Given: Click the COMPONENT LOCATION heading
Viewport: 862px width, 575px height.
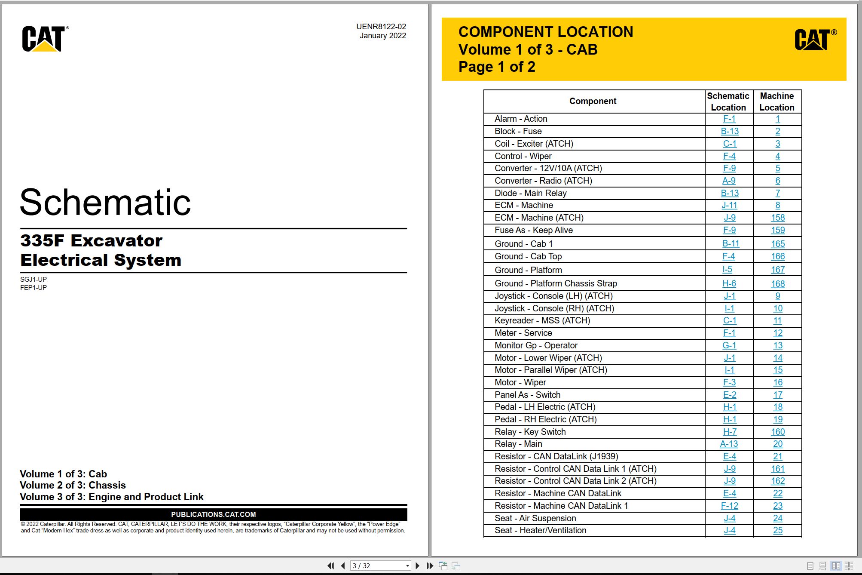Looking at the screenshot, I should coord(546,32).
